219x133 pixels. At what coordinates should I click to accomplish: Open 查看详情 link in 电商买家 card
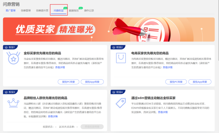(167, 67)
